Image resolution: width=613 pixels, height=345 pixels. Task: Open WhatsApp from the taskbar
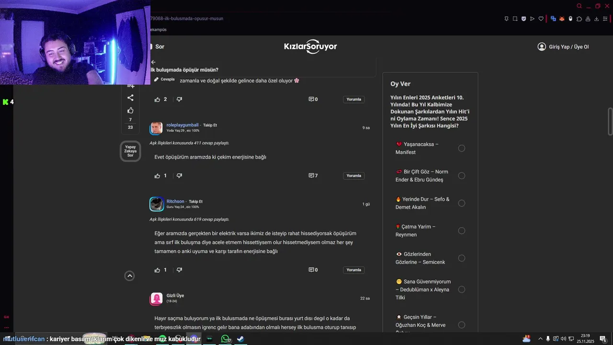click(225, 339)
